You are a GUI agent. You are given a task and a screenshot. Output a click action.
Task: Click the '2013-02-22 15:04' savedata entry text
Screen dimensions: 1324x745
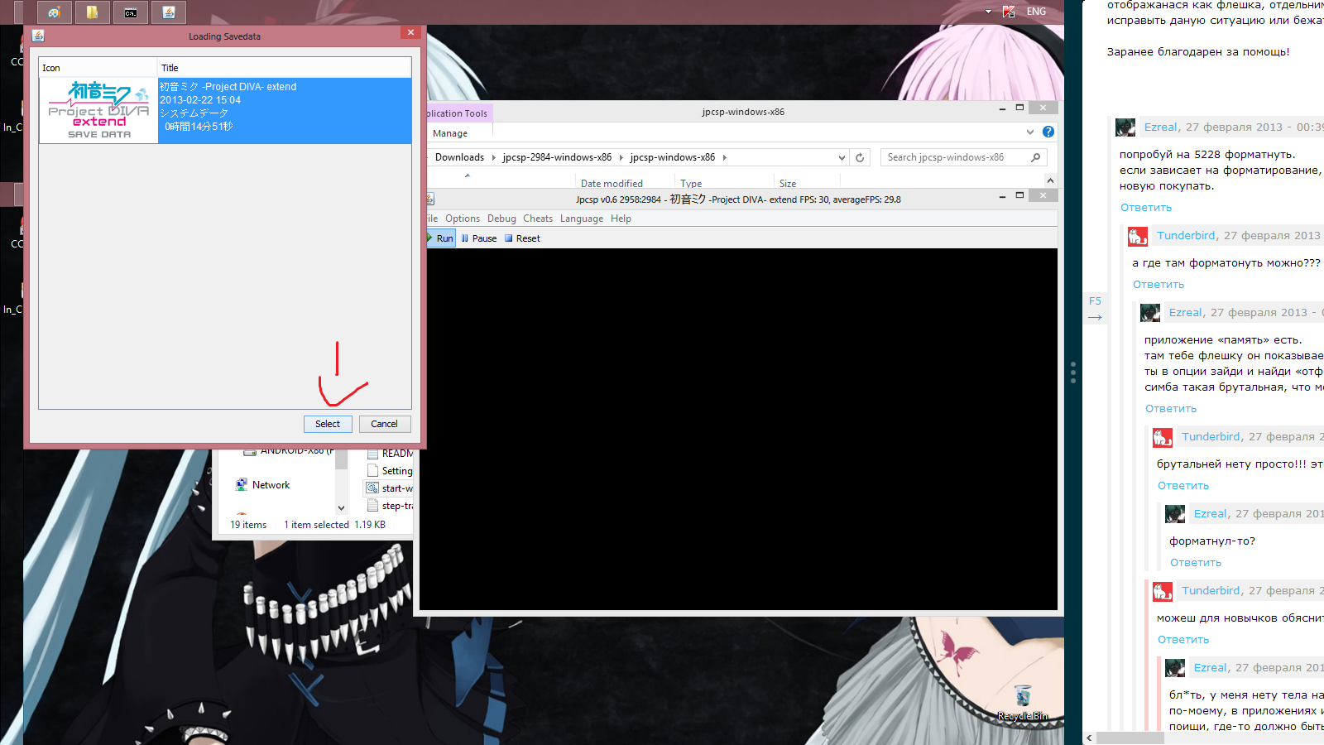200,100
